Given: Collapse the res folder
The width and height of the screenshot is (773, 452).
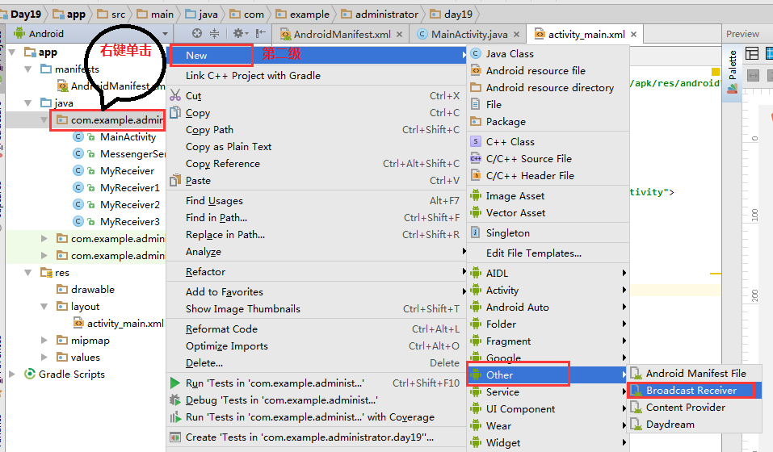Looking at the screenshot, I should (x=28, y=272).
